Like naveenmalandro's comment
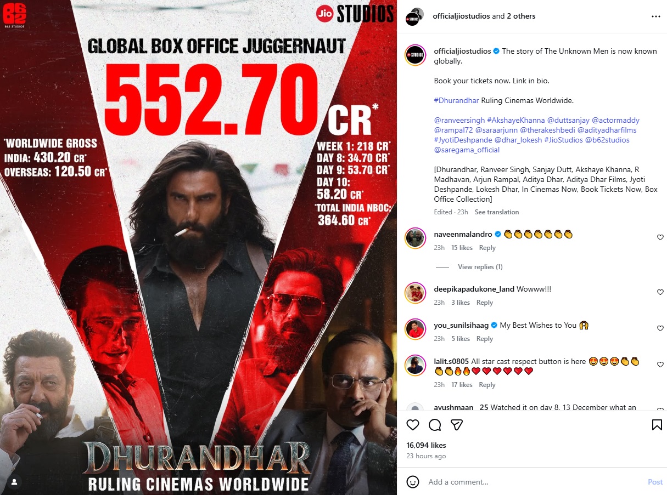 [x=660, y=237]
